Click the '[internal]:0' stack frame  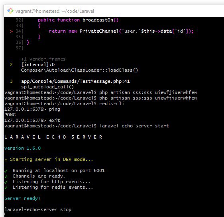pyautogui.click(x=38, y=65)
